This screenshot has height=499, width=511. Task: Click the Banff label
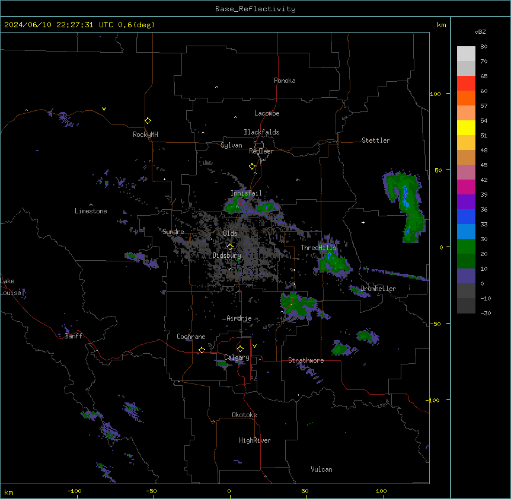click(74, 336)
